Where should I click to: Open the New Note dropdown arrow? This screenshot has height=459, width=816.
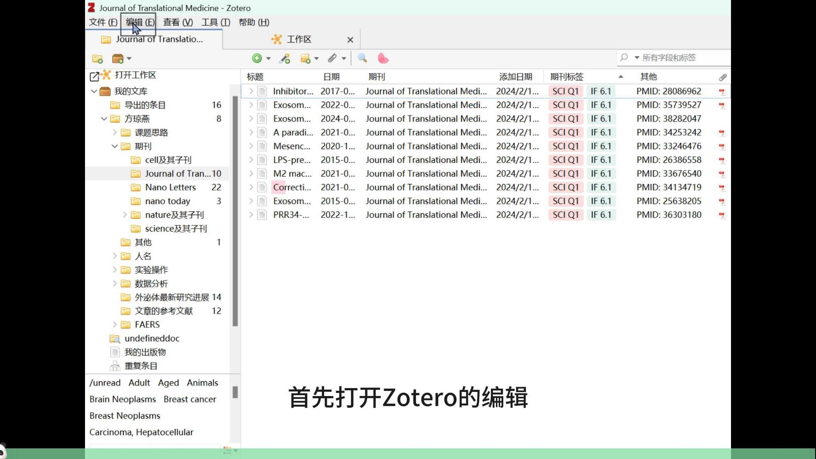click(x=316, y=59)
